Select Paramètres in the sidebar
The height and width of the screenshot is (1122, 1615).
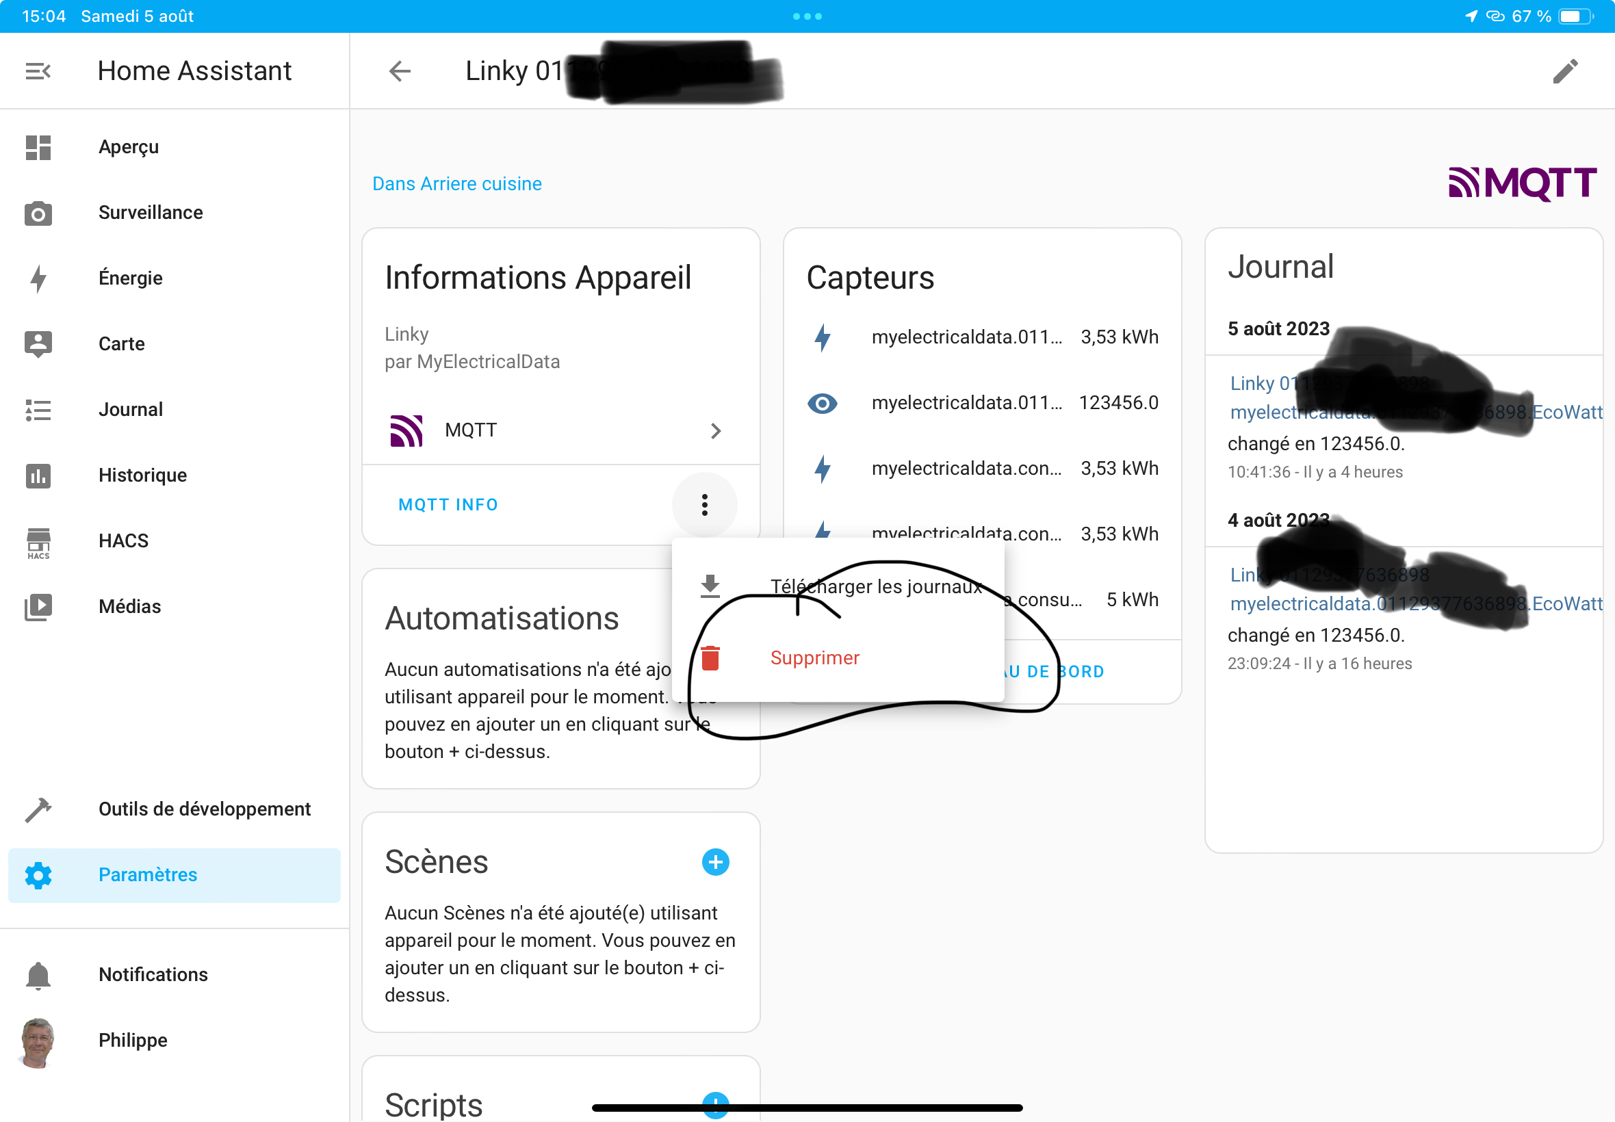[x=148, y=875]
